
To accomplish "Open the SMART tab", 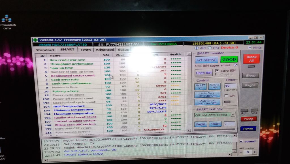I will [x=67, y=50].
